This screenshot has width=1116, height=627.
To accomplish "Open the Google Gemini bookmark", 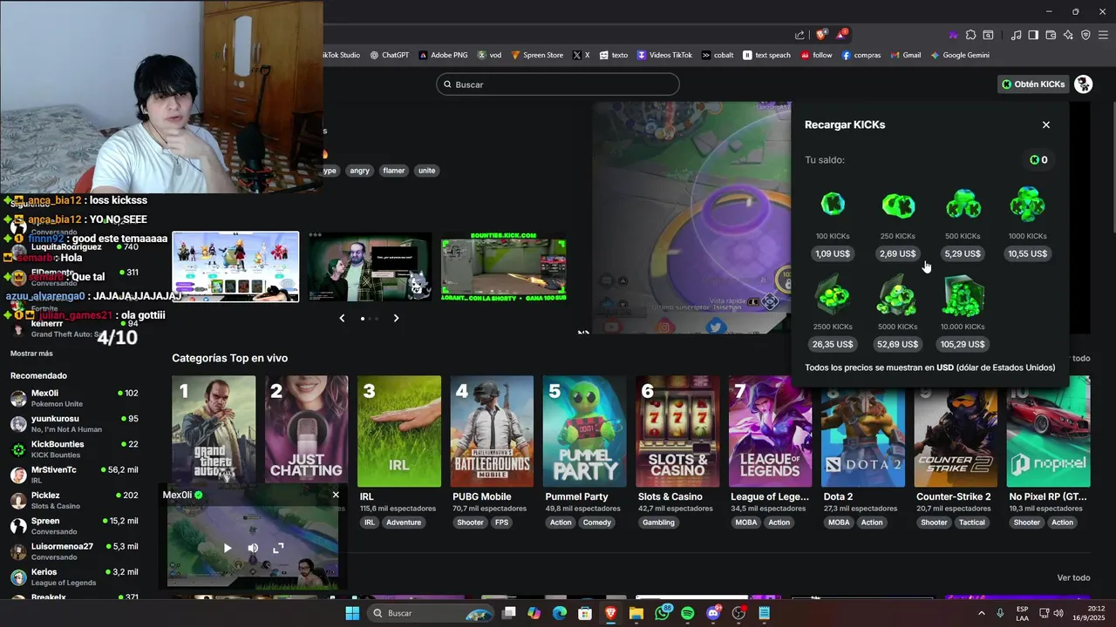I will (x=960, y=55).
